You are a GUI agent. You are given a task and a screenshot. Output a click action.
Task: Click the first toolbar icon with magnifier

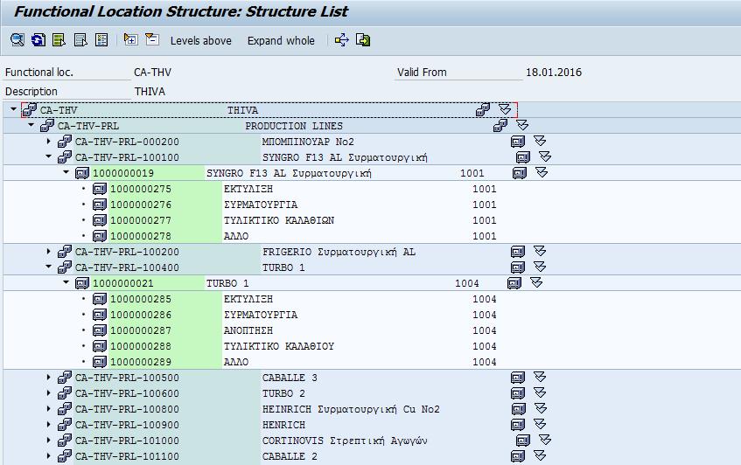(x=17, y=40)
